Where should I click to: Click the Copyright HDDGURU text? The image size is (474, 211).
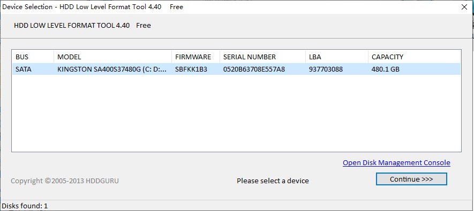coord(65,181)
